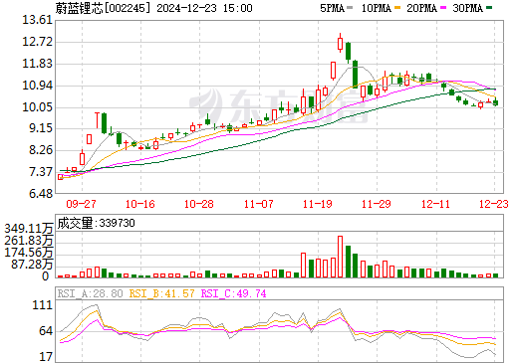Viewport: 518px width, 363px height.
Task: Click the 11-07 date label
Action: pyautogui.click(x=258, y=204)
